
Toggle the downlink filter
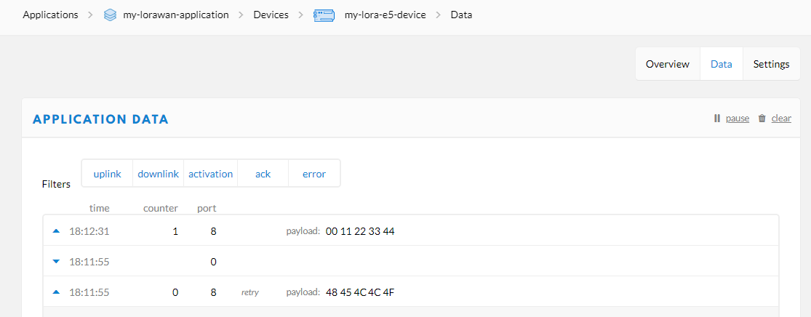pos(159,174)
